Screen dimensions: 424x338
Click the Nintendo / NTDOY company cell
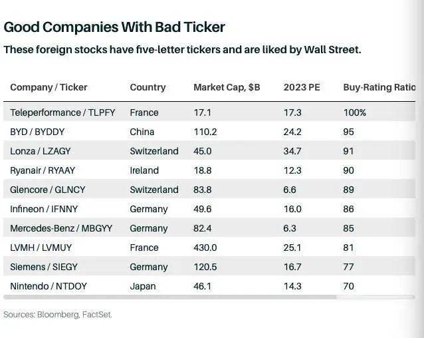click(49, 286)
